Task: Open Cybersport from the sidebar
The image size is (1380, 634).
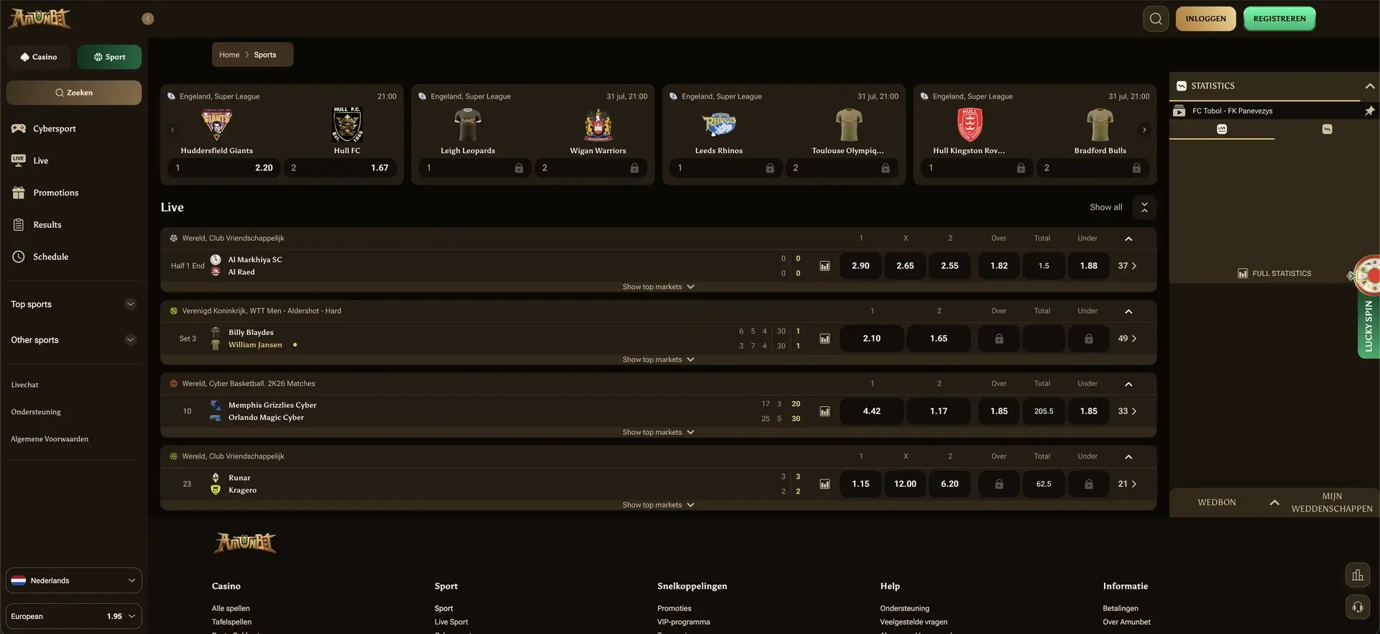Action: pyautogui.click(x=54, y=129)
